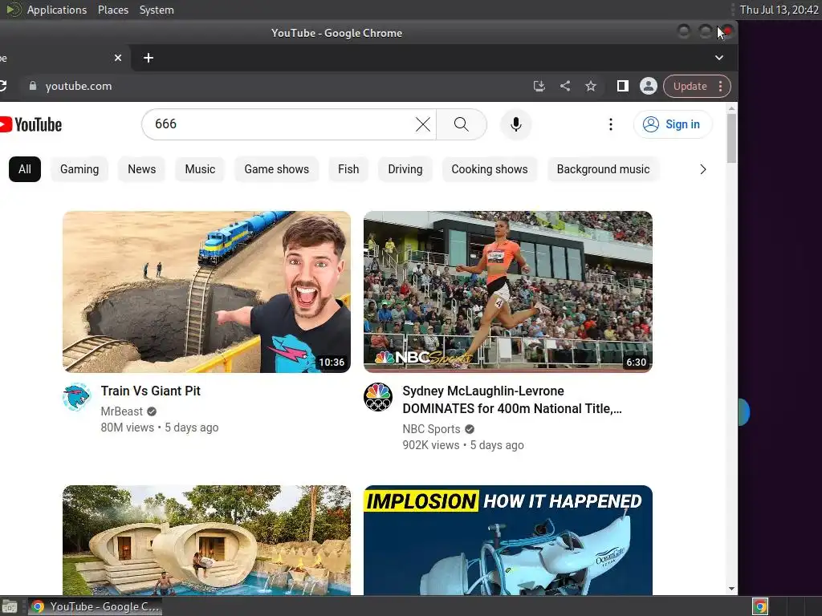
Task: Open Sydney McLaughlin-Levrone video thumbnail
Action: 508,292
